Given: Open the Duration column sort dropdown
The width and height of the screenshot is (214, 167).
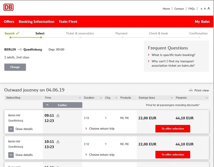Looking at the screenshot, I should tap(101, 98).
